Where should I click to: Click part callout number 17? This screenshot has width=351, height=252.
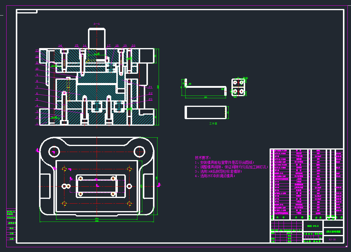coord(109,45)
